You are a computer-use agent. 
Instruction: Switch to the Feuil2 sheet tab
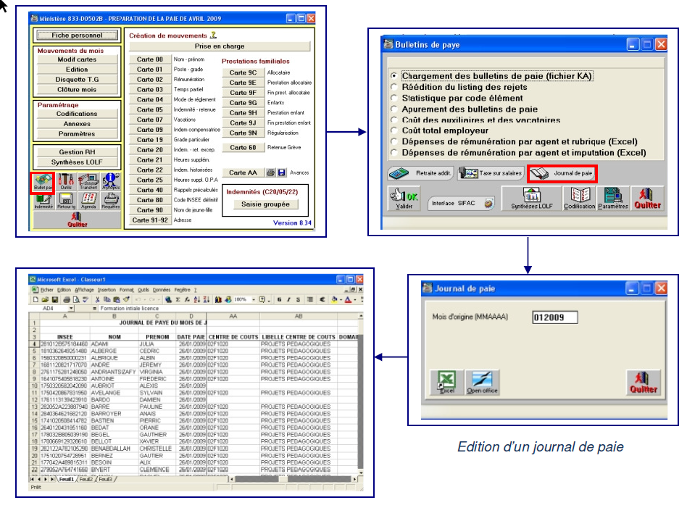[x=86, y=479]
